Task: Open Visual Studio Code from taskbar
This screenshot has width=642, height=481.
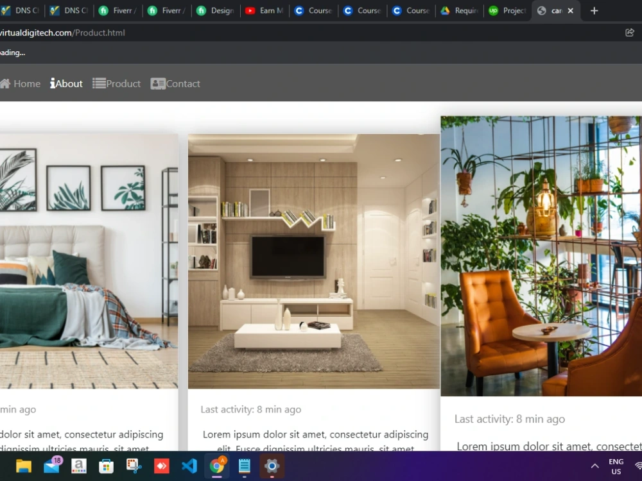Action: pyautogui.click(x=189, y=466)
